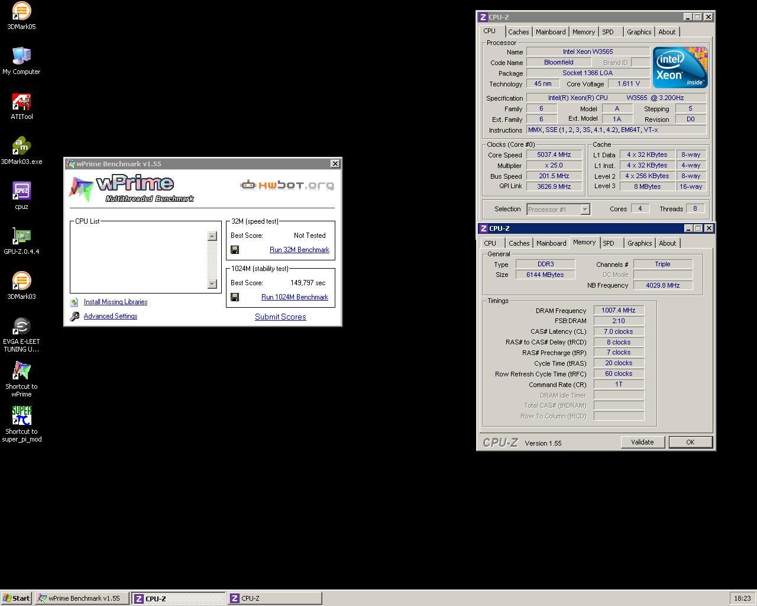Launch GPU-Z.0.4.4 from the desktop
Screen dimensions: 757x606
point(21,237)
